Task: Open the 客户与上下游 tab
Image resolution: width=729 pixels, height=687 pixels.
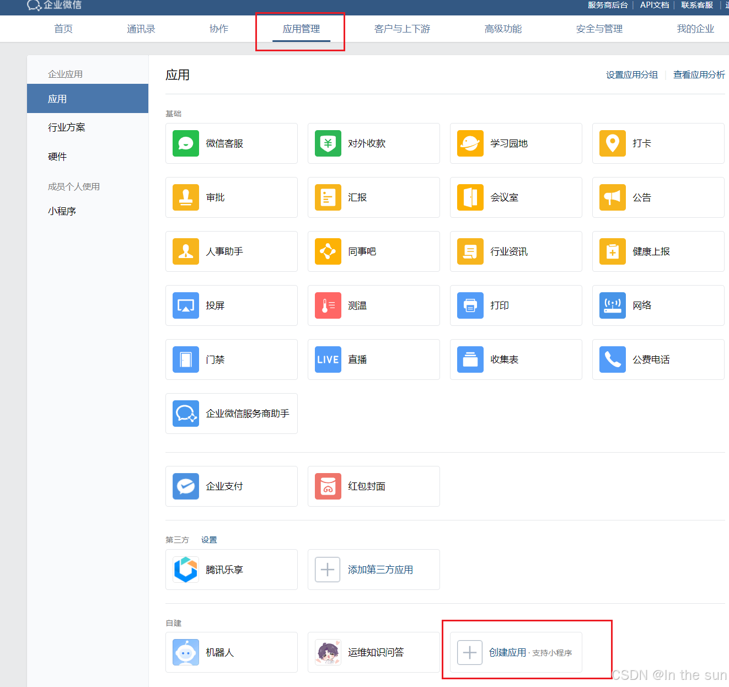Action: pos(402,29)
